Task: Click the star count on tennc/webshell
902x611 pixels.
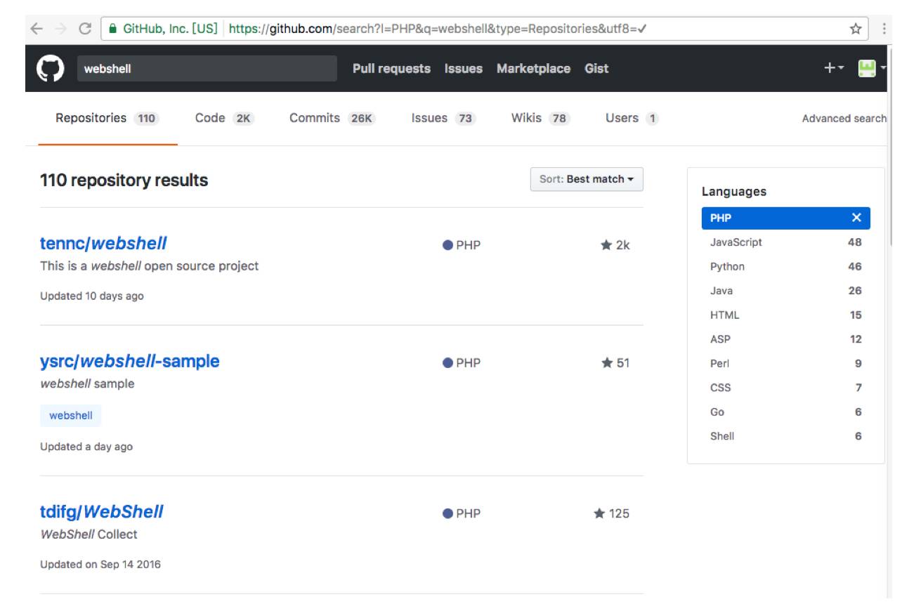Action: click(x=615, y=245)
